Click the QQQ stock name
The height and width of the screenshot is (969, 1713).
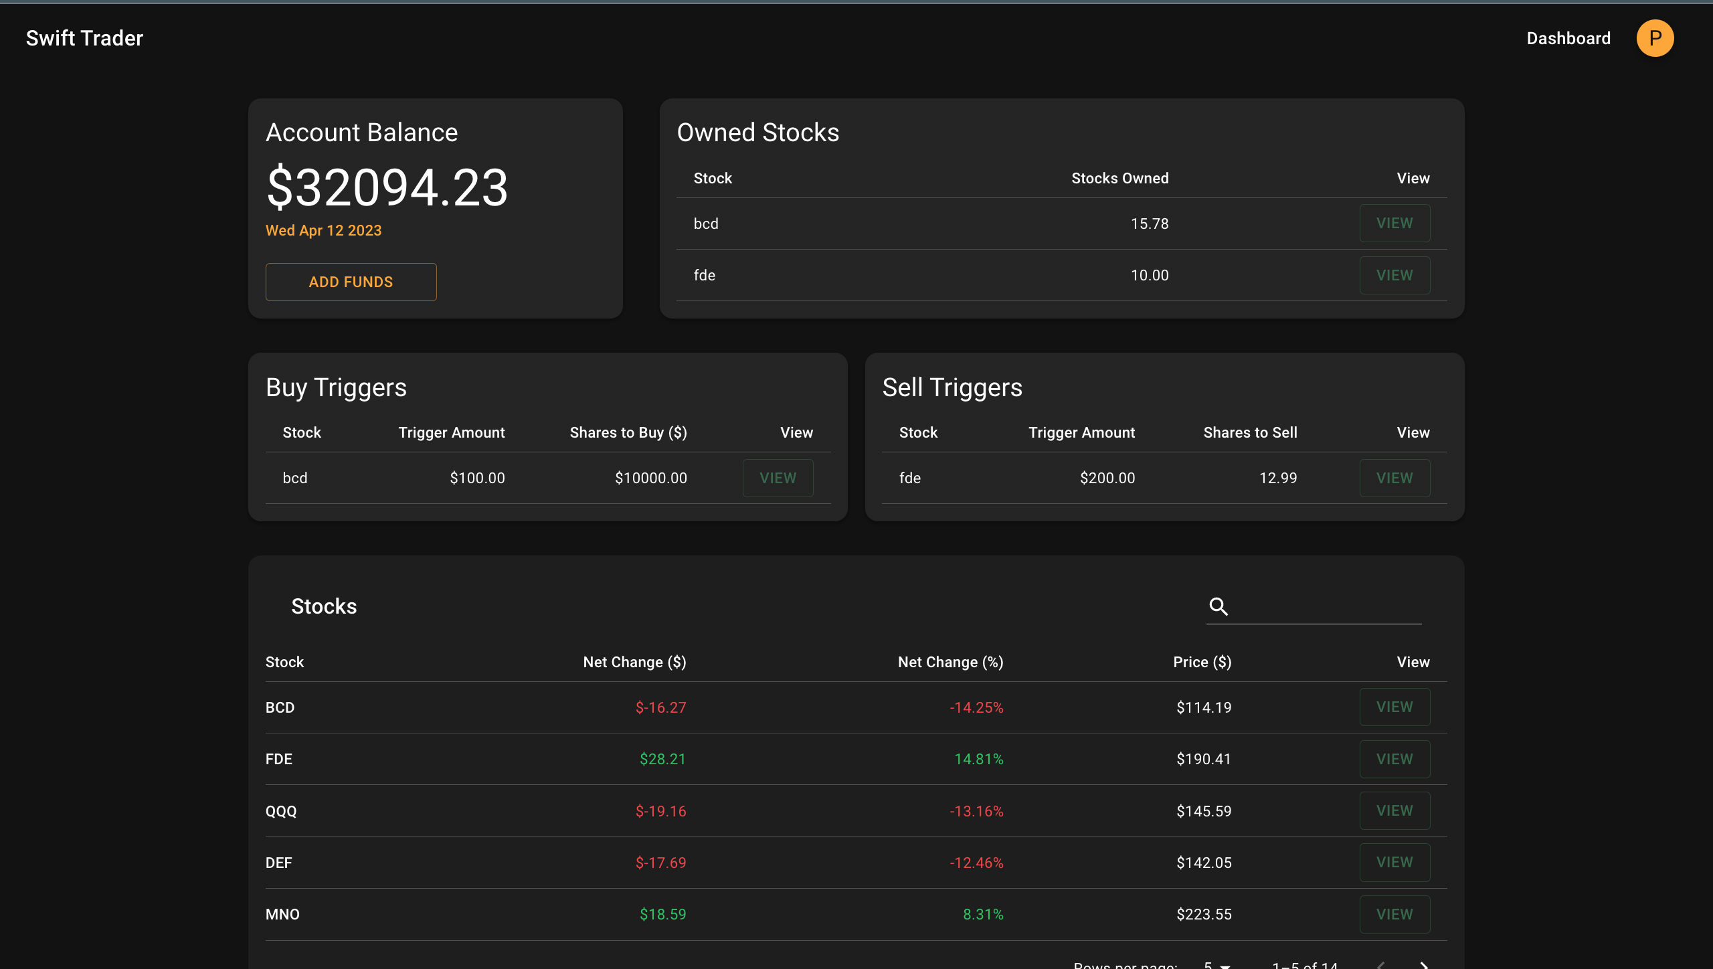coord(281,811)
